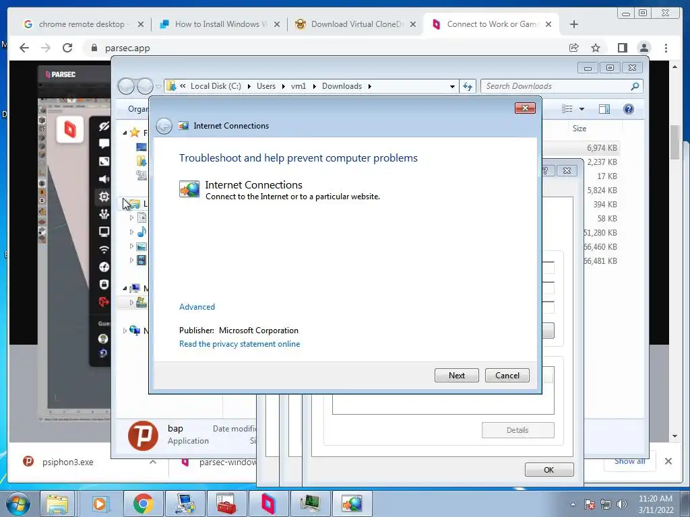Switch to How to Install Windows tab
The height and width of the screenshot is (517, 690).
(220, 24)
